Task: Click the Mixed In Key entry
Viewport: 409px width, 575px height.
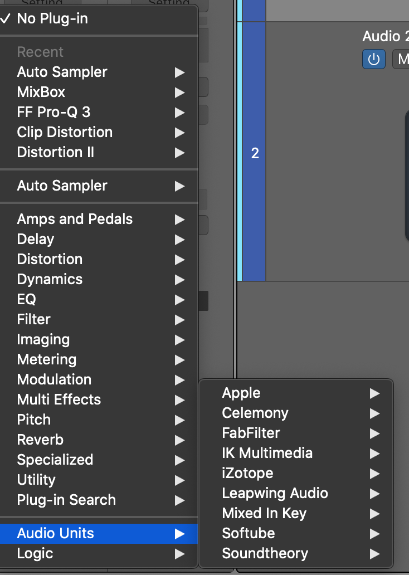Action: click(264, 513)
